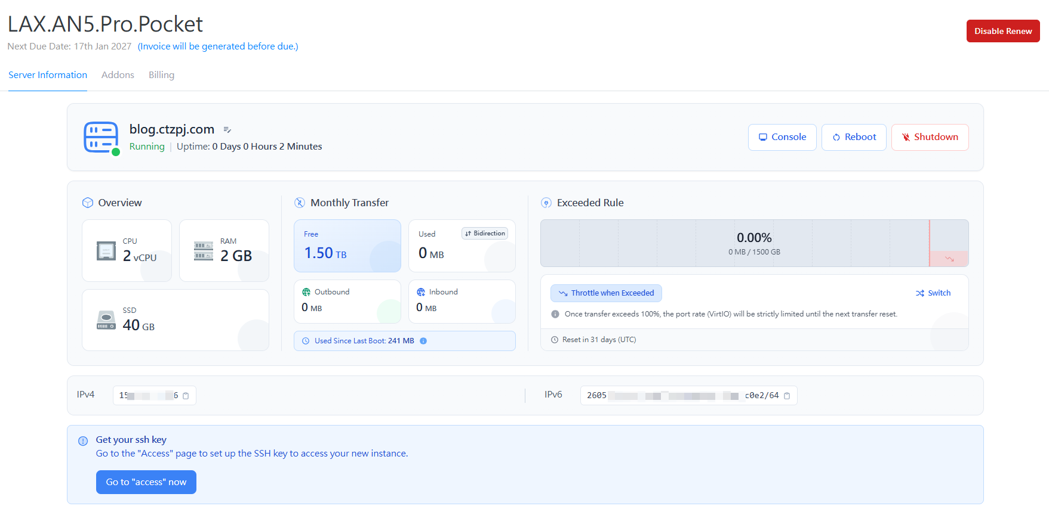Click the edit hostname icon beside blog.ctzpj.com

[x=227, y=130]
